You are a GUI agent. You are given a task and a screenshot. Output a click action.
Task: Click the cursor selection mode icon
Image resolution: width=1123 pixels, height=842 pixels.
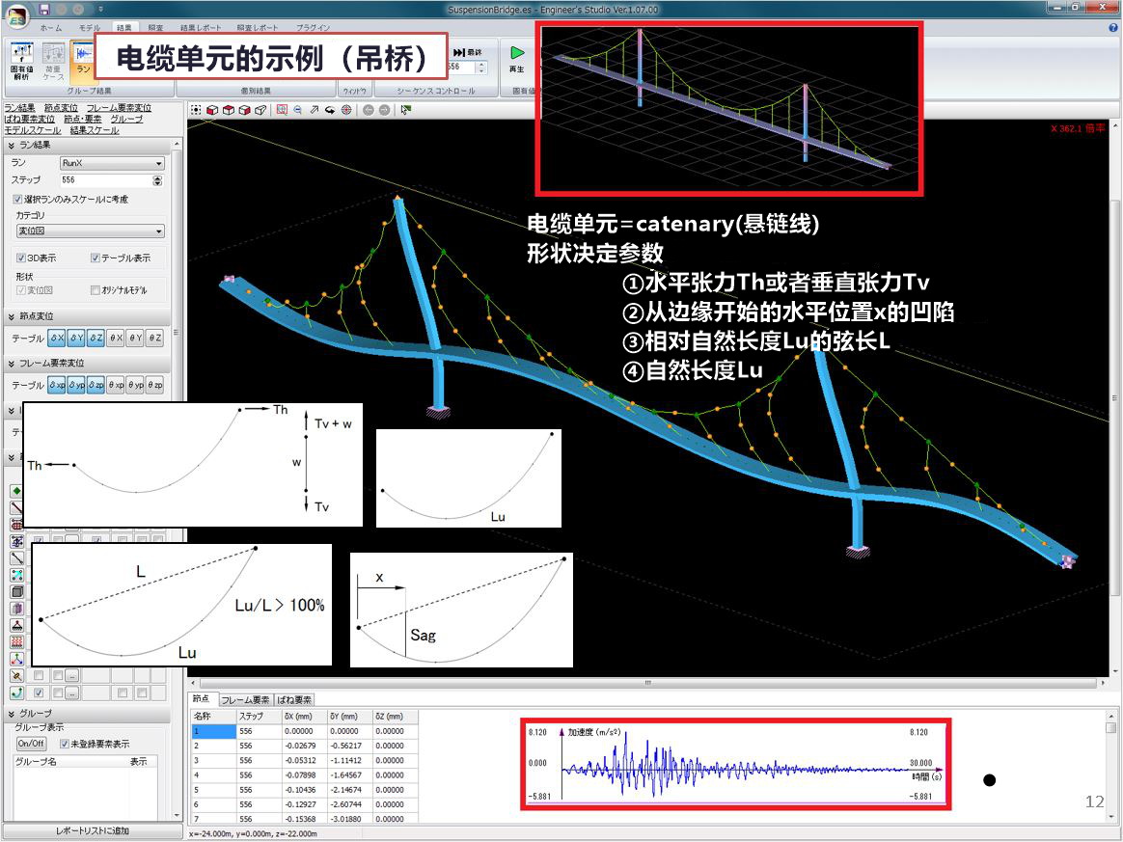(x=406, y=110)
